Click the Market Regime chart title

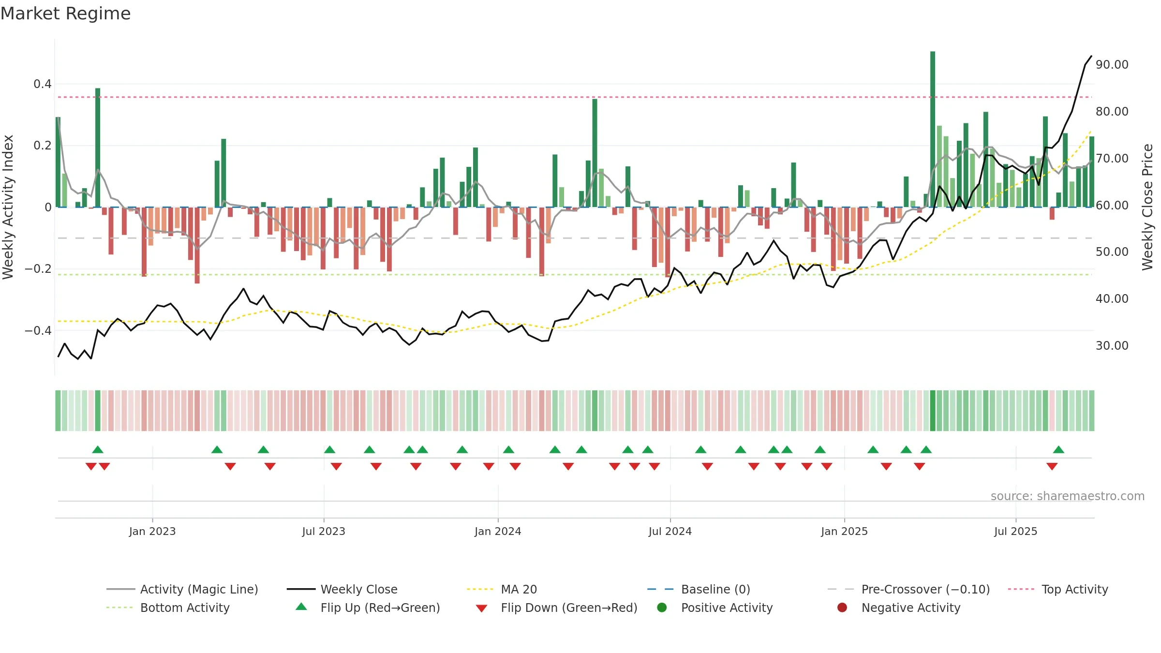click(65, 14)
